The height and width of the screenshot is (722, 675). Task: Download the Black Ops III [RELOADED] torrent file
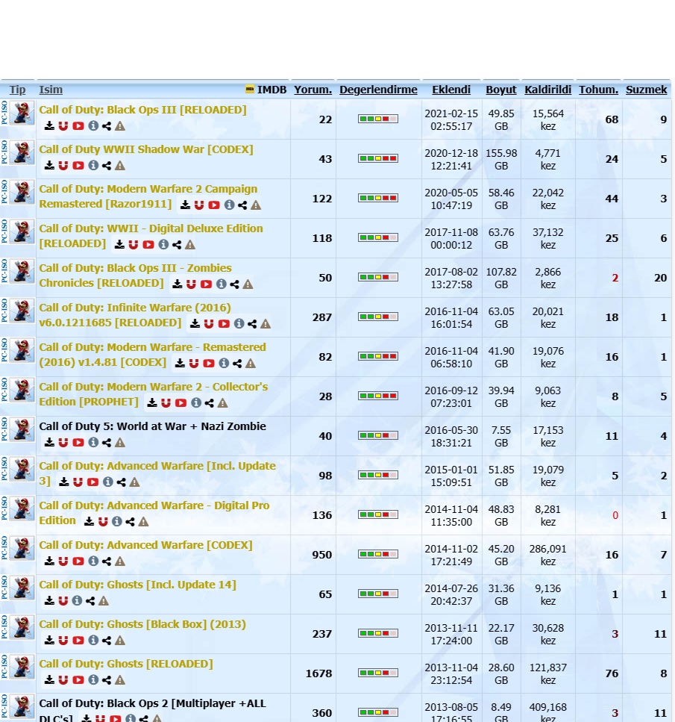(49, 125)
